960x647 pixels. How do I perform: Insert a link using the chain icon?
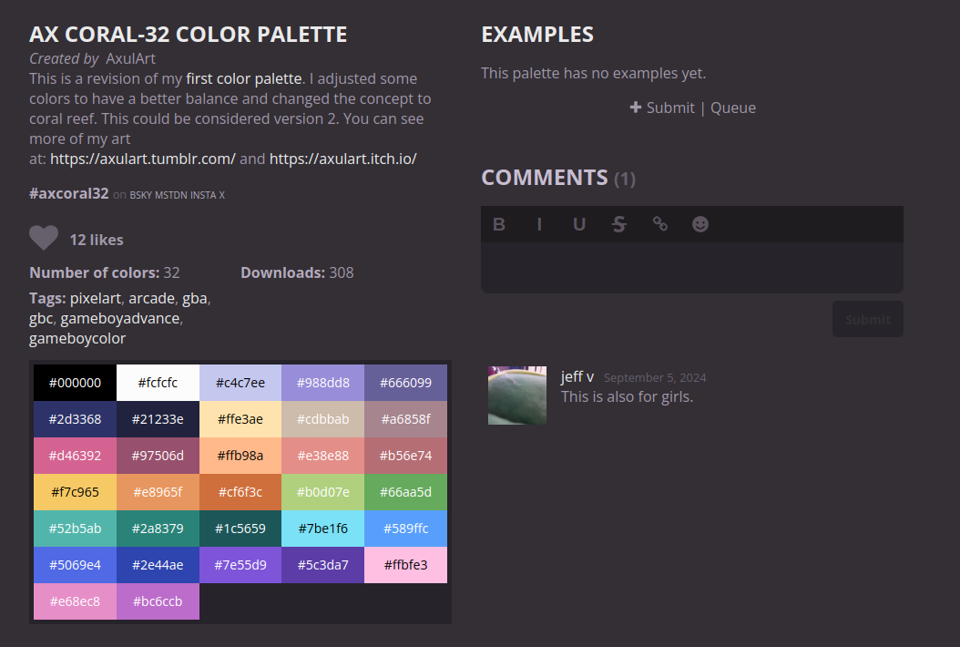click(660, 224)
